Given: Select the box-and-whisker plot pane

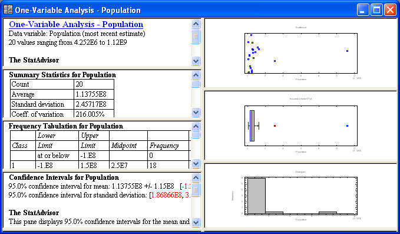Looking at the screenshot, I should point(301,126).
